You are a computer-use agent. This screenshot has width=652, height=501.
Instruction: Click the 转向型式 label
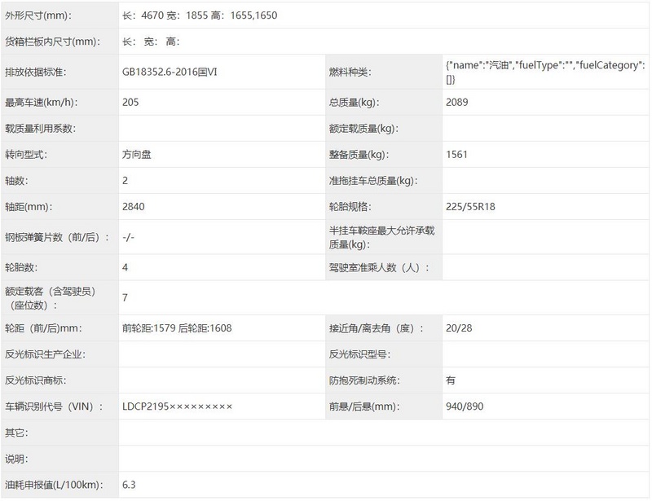(x=26, y=155)
